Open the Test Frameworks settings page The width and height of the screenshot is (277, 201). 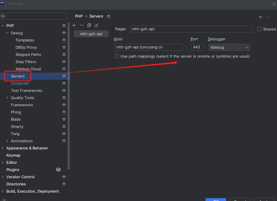click(26, 90)
